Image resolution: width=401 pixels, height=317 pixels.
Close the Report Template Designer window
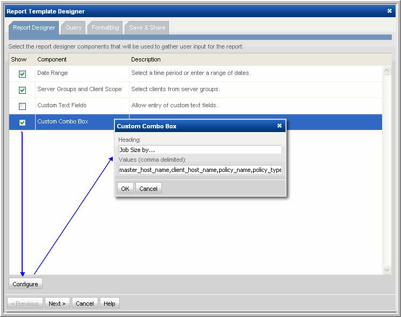point(390,11)
